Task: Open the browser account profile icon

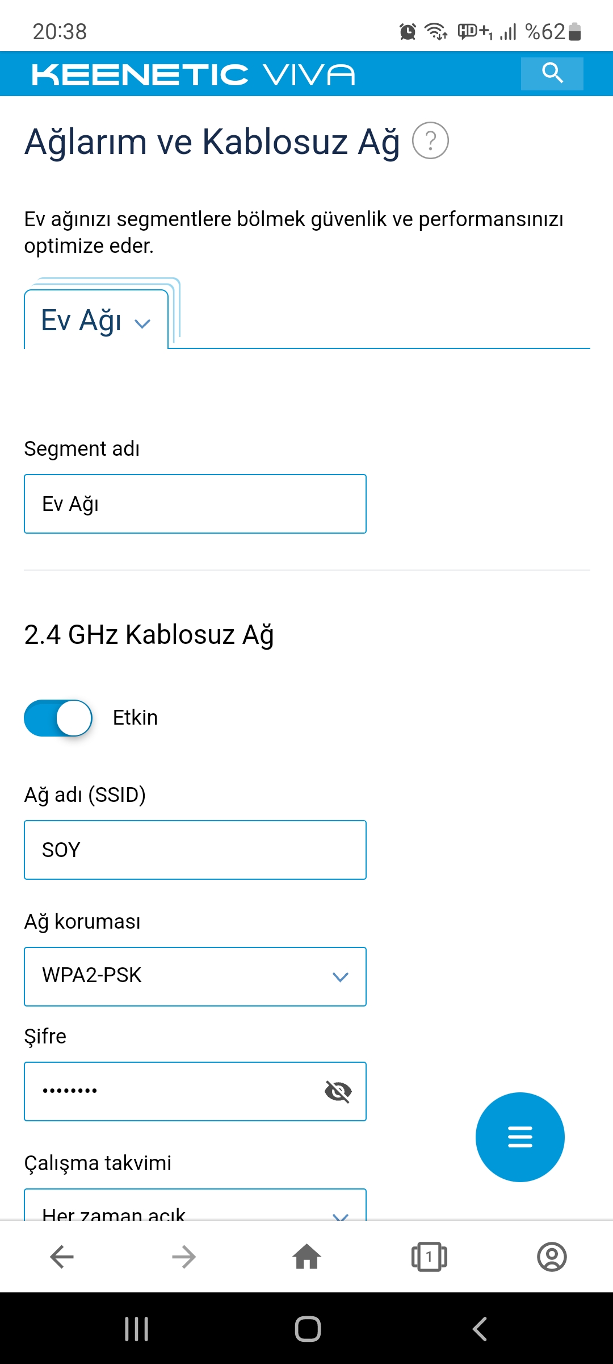Action: [x=552, y=1257]
